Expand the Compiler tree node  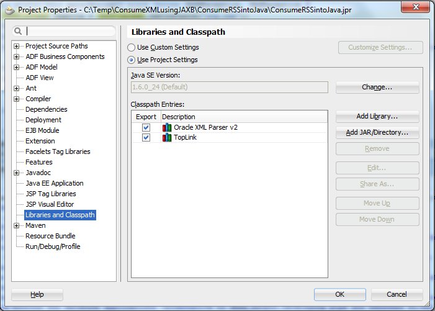point(17,99)
